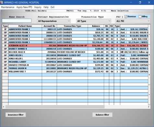Open the Inquiry menu
Screen dimensions: 154x127
click(38, 7)
